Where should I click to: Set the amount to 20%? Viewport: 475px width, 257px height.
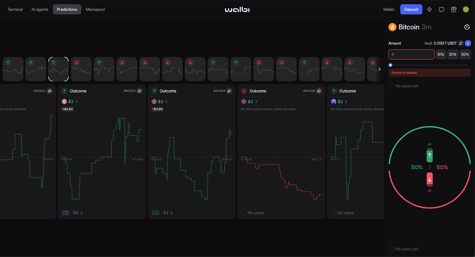(x=452, y=55)
